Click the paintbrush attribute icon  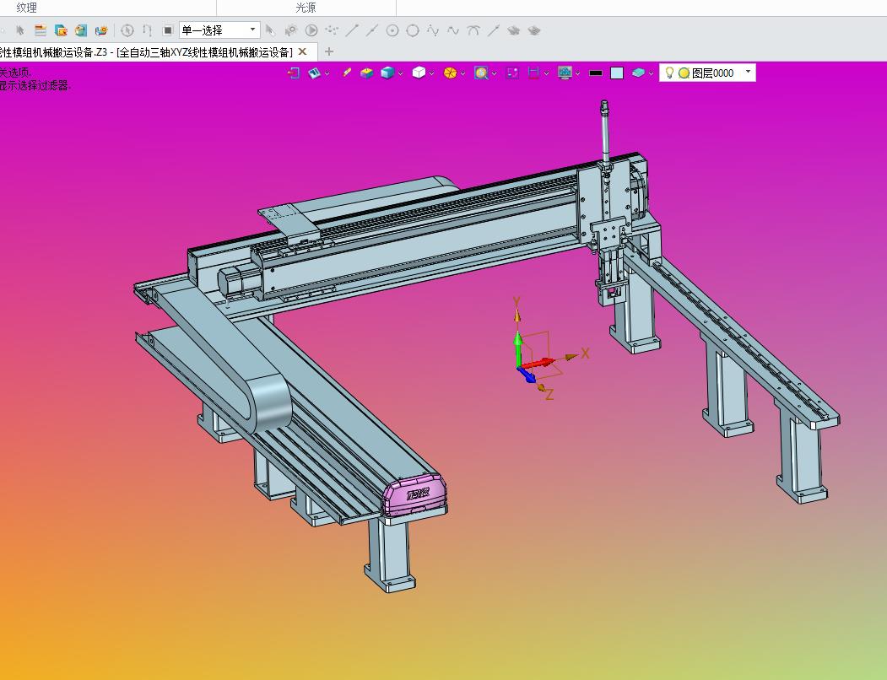click(346, 73)
